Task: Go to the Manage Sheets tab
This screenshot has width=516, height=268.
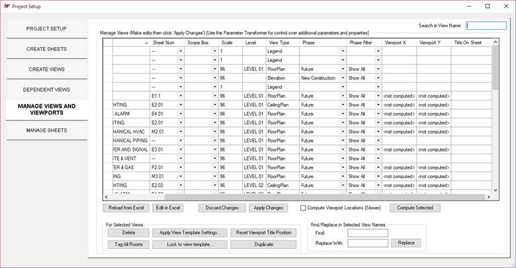Action: [x=46, y=130]
